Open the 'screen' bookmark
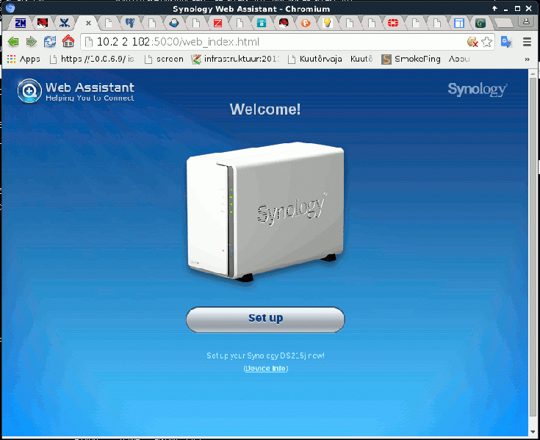The width and height of the screenshot is (540, 440). click(x=165, y=59)
